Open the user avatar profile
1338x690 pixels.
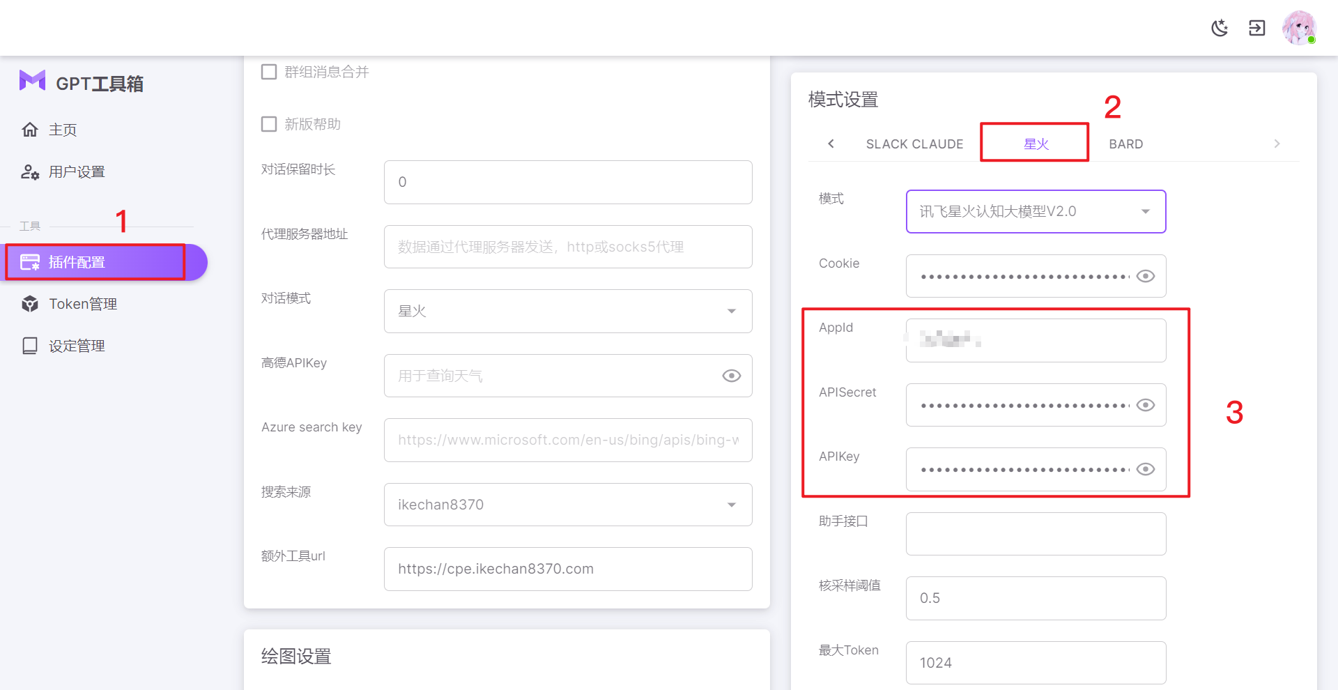(1298, 28)
